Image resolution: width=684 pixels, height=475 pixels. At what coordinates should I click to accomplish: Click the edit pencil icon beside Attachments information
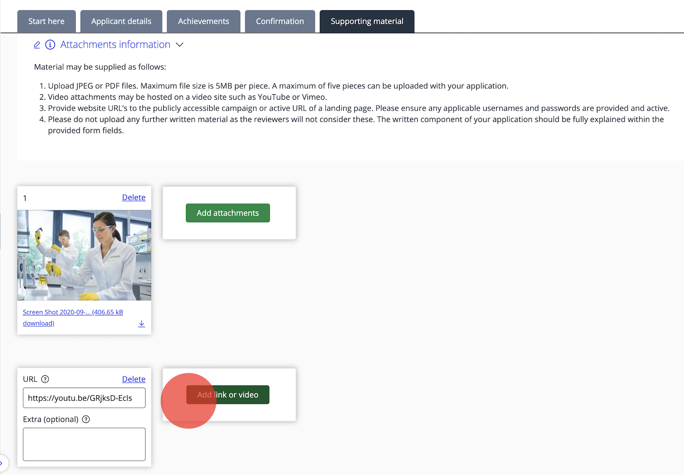coord(37,44)
